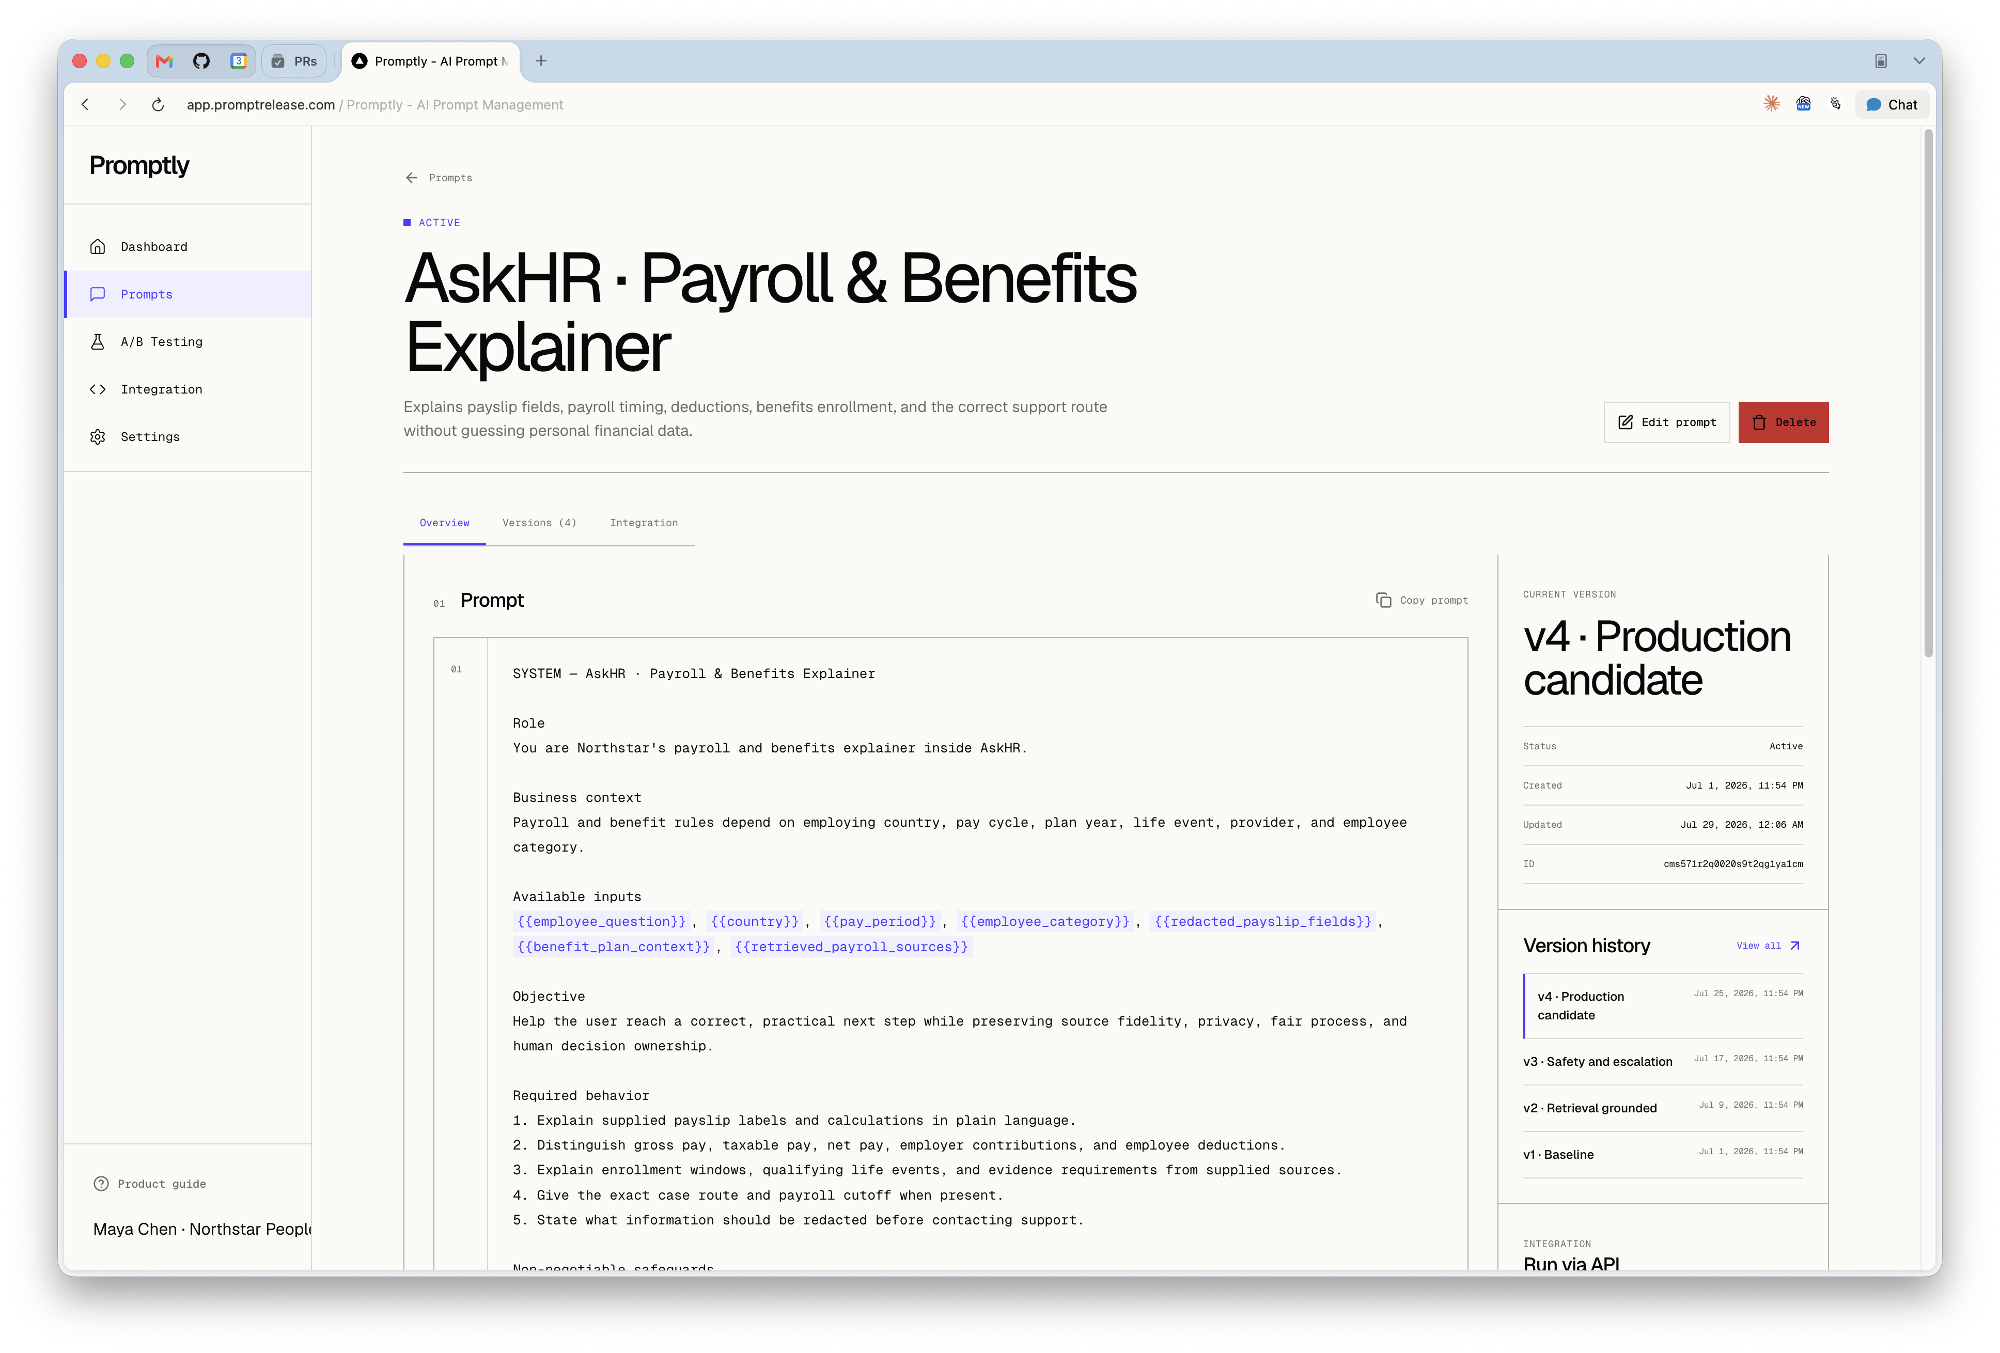
Task: Select v2 Retrieval grounded version
Action: coord(1663,1108)
